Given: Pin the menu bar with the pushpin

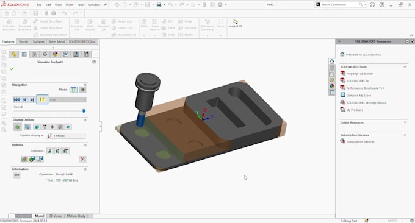Looking at the screenshot, I should coord(106,5).
